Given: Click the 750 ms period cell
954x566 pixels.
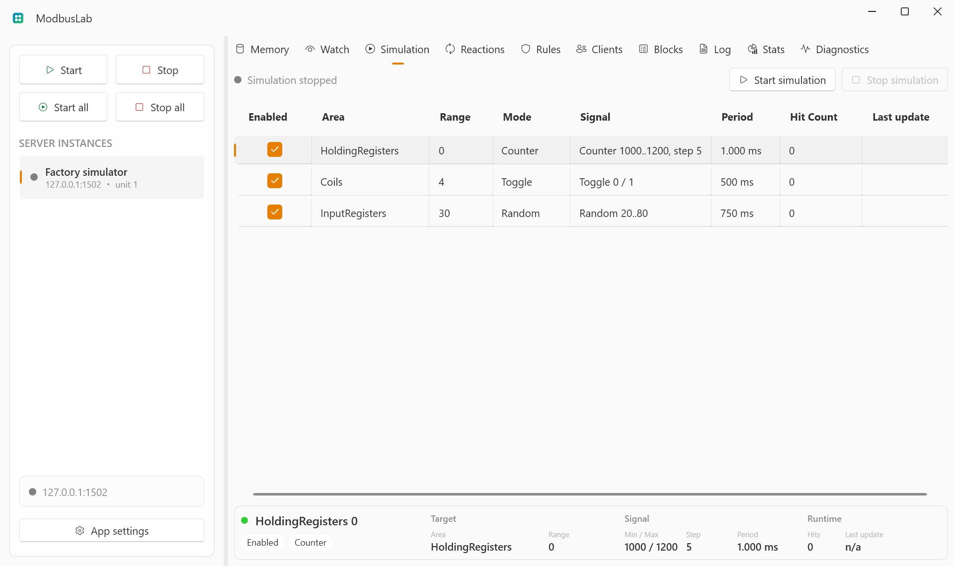Looking at the screenshot, I should coord(745,213).
